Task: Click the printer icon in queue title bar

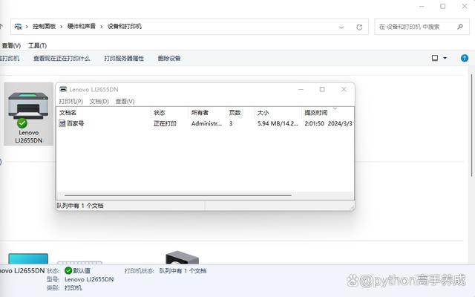Action: (x=63, y=89)
